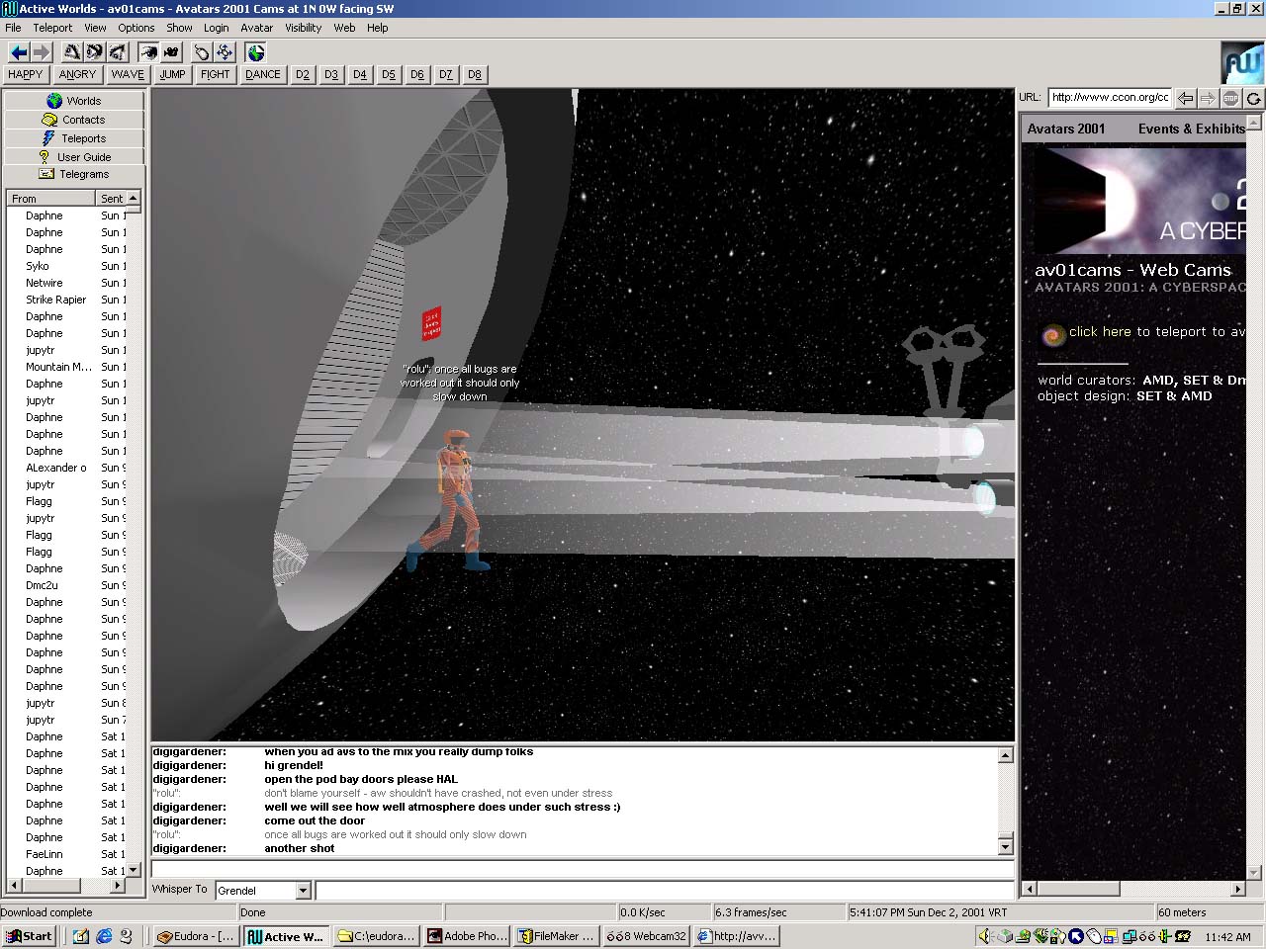
Task: Reload the web pane page
Action: click(x=1253, y=98)
